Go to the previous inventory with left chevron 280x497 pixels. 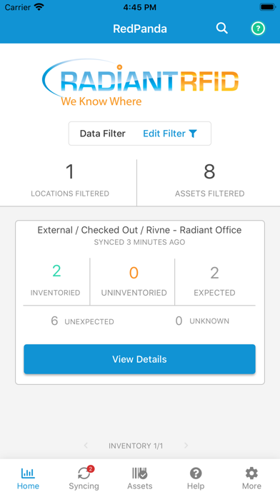(86, 446)
